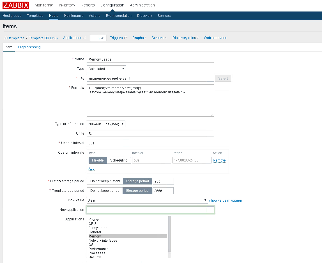Open Event correlation page
Screen dimensions: 322x263
[x=119, y=16]
